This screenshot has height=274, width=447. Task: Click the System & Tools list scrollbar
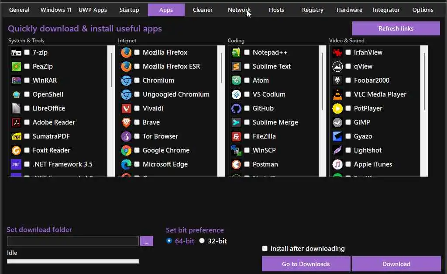pyautogui.click(x=111, y=111)
